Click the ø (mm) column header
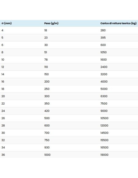 (x=7, y=23)
